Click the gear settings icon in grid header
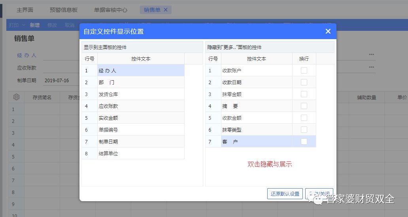The width and height of the screenshot is (408, 217). (x=16, y=97)
